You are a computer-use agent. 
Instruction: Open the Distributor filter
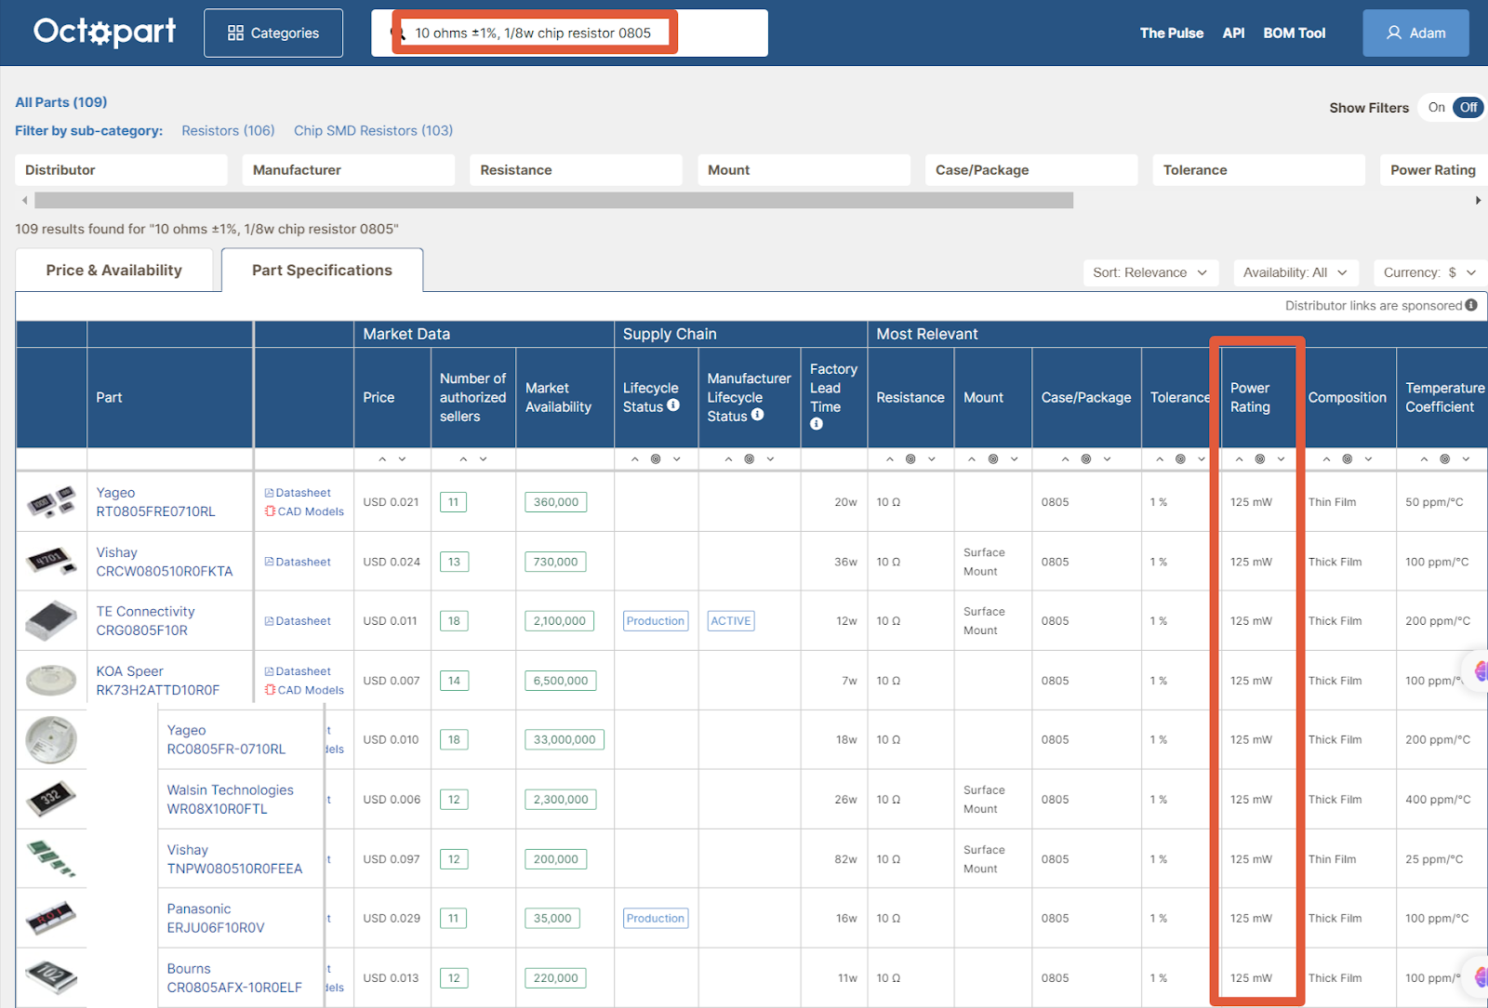coord(121,170)
